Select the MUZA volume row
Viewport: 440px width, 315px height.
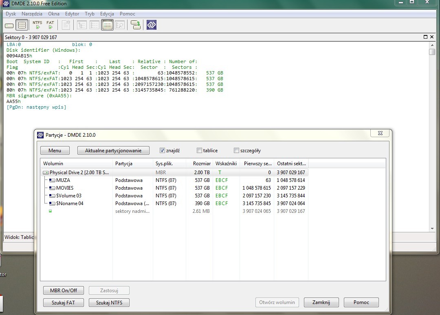(174, 180)
